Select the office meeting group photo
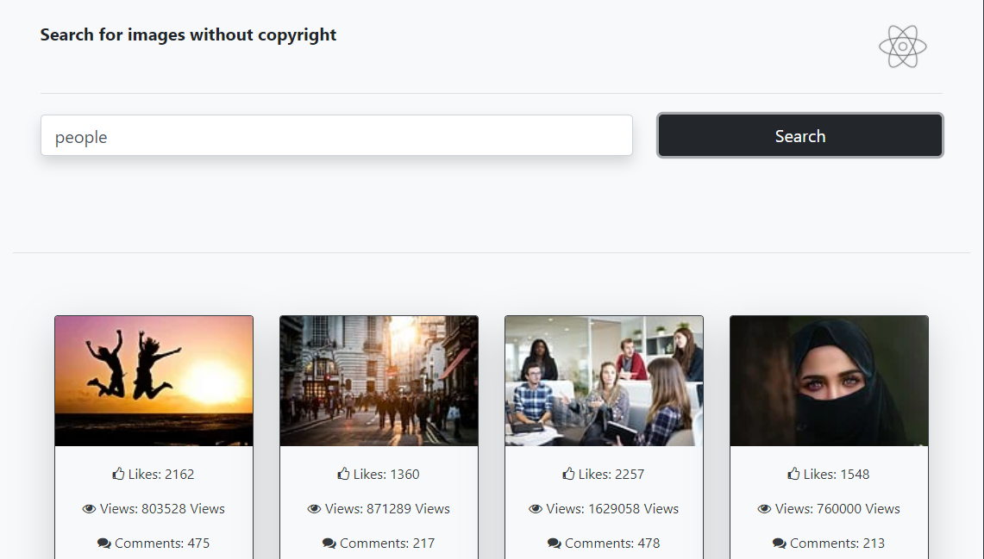The width and height of the screenshot is (984, 559). point(604,381)
